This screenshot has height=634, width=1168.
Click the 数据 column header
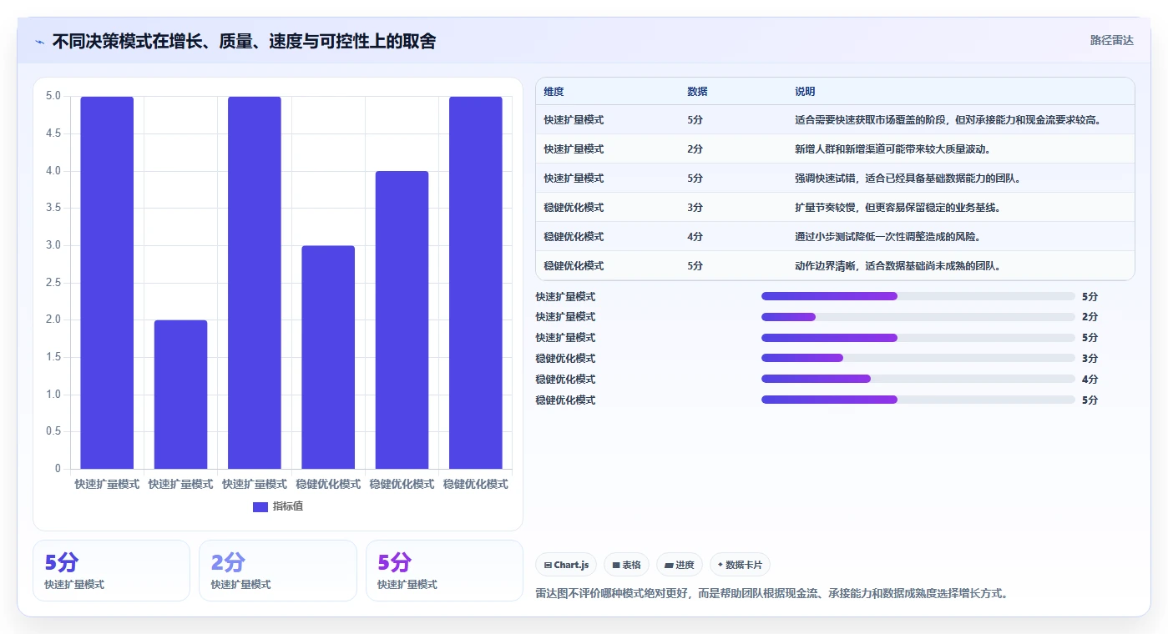point(697,92)
